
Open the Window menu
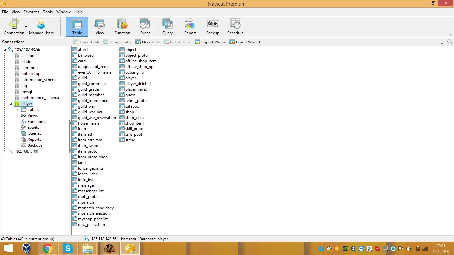pos(63,12)
